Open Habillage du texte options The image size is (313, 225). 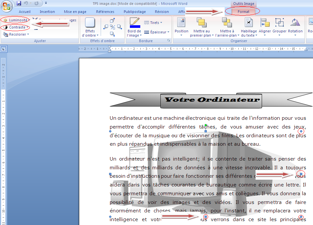249,27
